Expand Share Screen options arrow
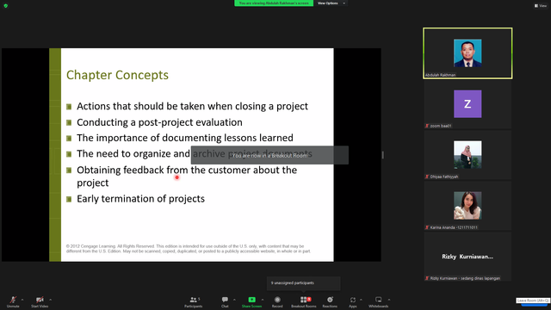Screen dimensions: 551x310 263,300
